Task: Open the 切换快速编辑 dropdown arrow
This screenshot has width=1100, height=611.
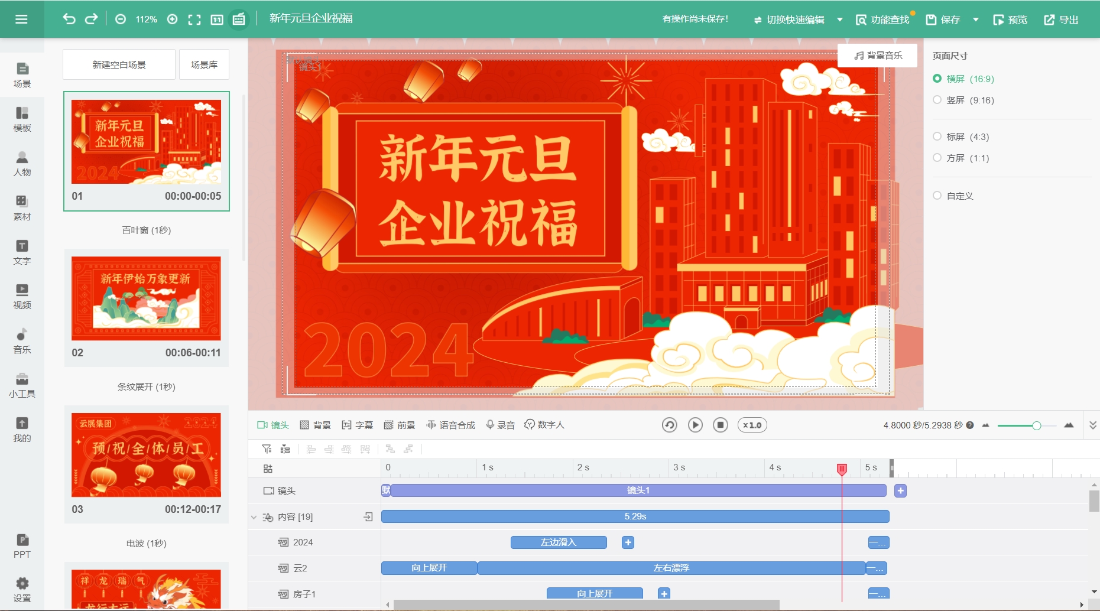Action: [840, 19]
